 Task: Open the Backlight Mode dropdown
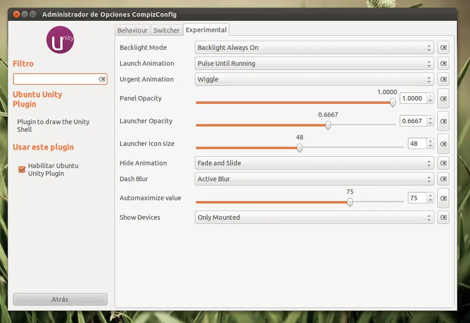(314, 48)
